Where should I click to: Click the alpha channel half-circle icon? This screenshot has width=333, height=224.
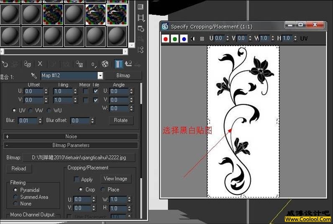point(193,39)
